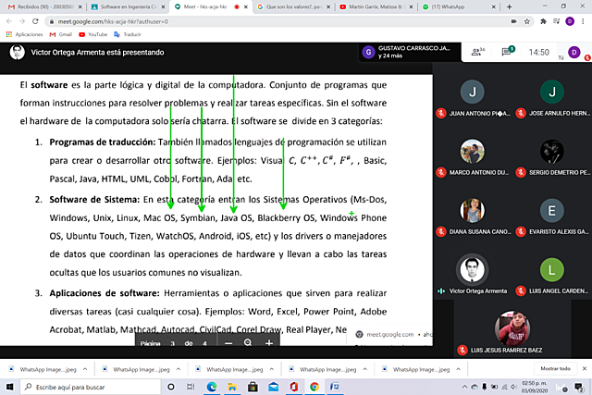Open a new browser tab

coord(509,6)
